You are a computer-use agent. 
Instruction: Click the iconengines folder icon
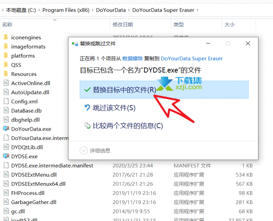click(6, 37)
